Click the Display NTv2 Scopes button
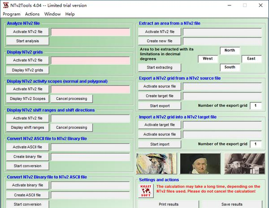 point(28,98)
